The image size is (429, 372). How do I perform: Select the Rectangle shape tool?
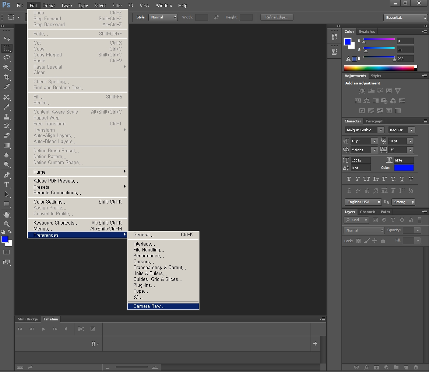(x=7, y=204)
